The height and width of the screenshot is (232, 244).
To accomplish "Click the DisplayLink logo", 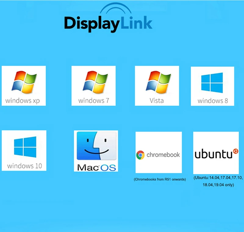I will [x=108, y=18].
